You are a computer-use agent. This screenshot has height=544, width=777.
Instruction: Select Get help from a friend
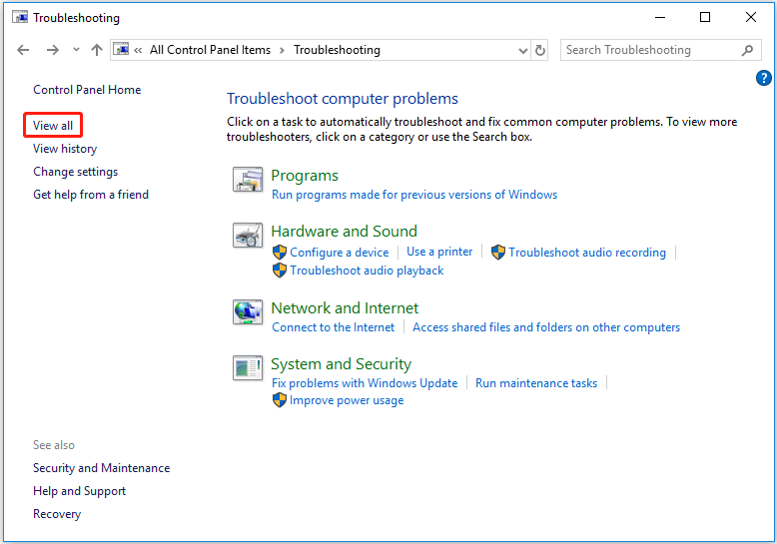[x=91, y=195]
